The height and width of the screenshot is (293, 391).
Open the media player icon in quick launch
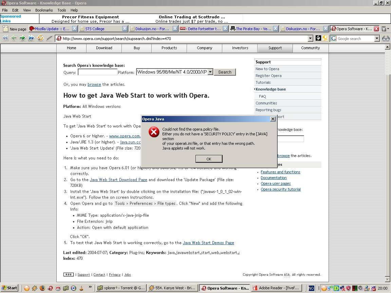coord(74,288)
